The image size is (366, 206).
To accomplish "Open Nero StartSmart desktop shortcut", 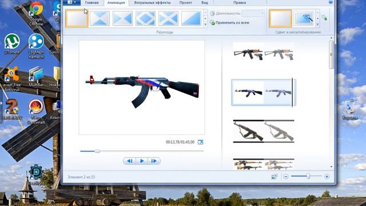I will [36, 112].
